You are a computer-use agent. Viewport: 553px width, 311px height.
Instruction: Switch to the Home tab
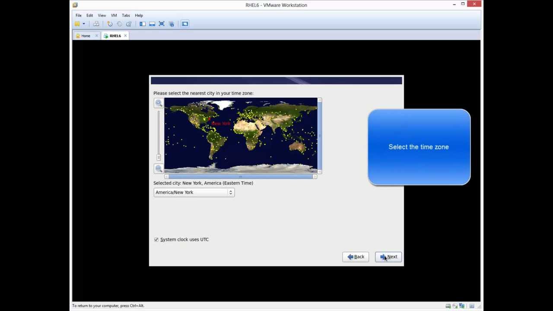(86, 35)
